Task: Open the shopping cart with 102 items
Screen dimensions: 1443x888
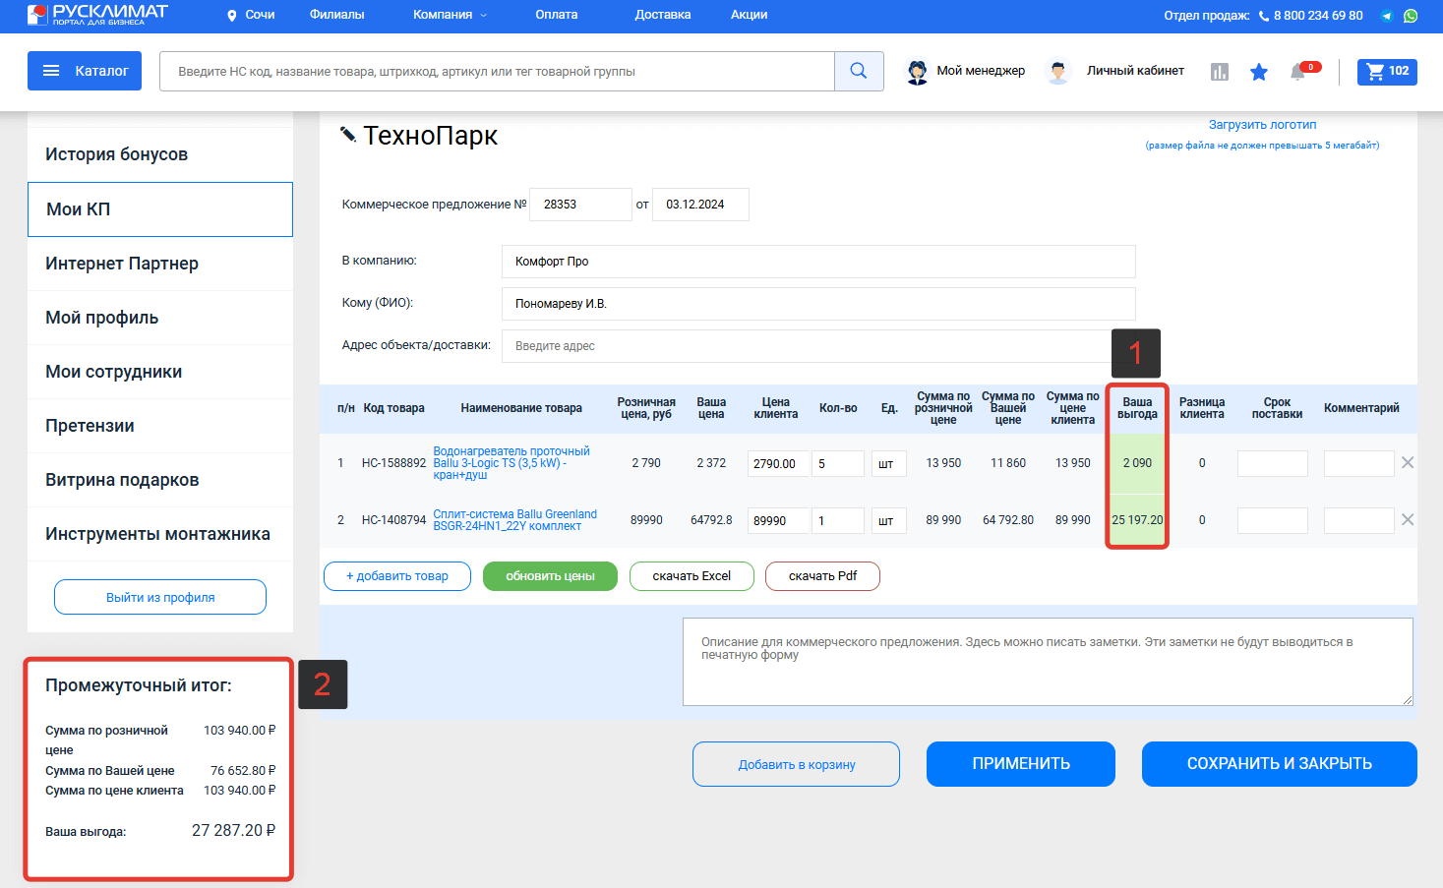Action: [1387, 72]
